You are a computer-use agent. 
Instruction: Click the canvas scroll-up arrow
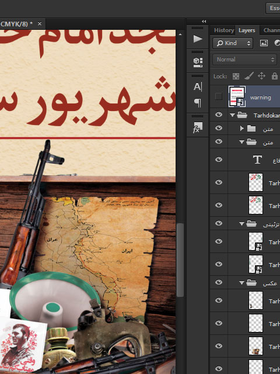click(180, 34)
